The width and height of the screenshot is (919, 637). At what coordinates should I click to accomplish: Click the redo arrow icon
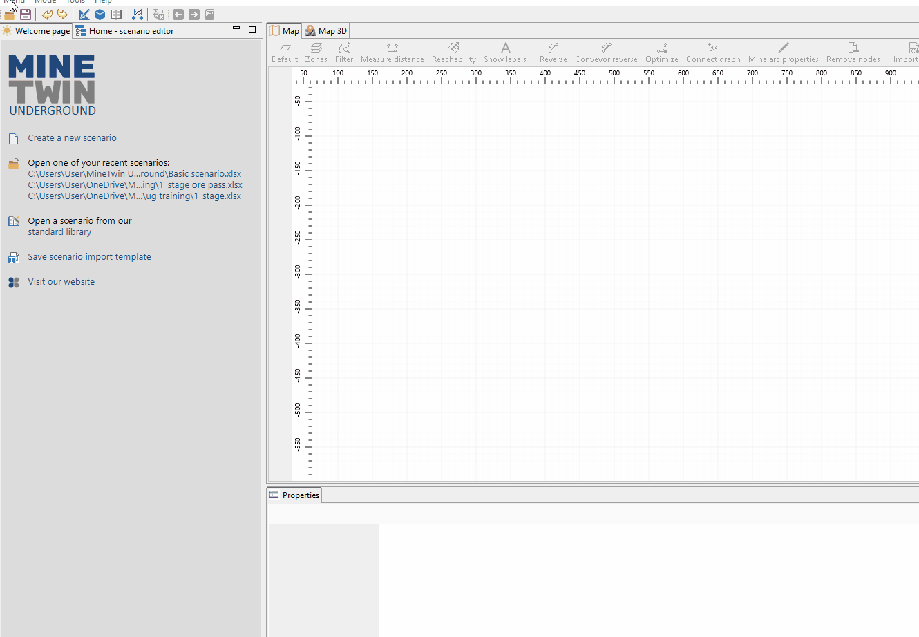pyautogui.click(x=62, y=15)
